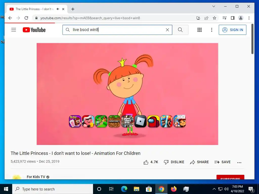The width and height of the screenshot is (259, 194).
Task: Open the Windows Start menu
Action: click(x=6, y=189)
